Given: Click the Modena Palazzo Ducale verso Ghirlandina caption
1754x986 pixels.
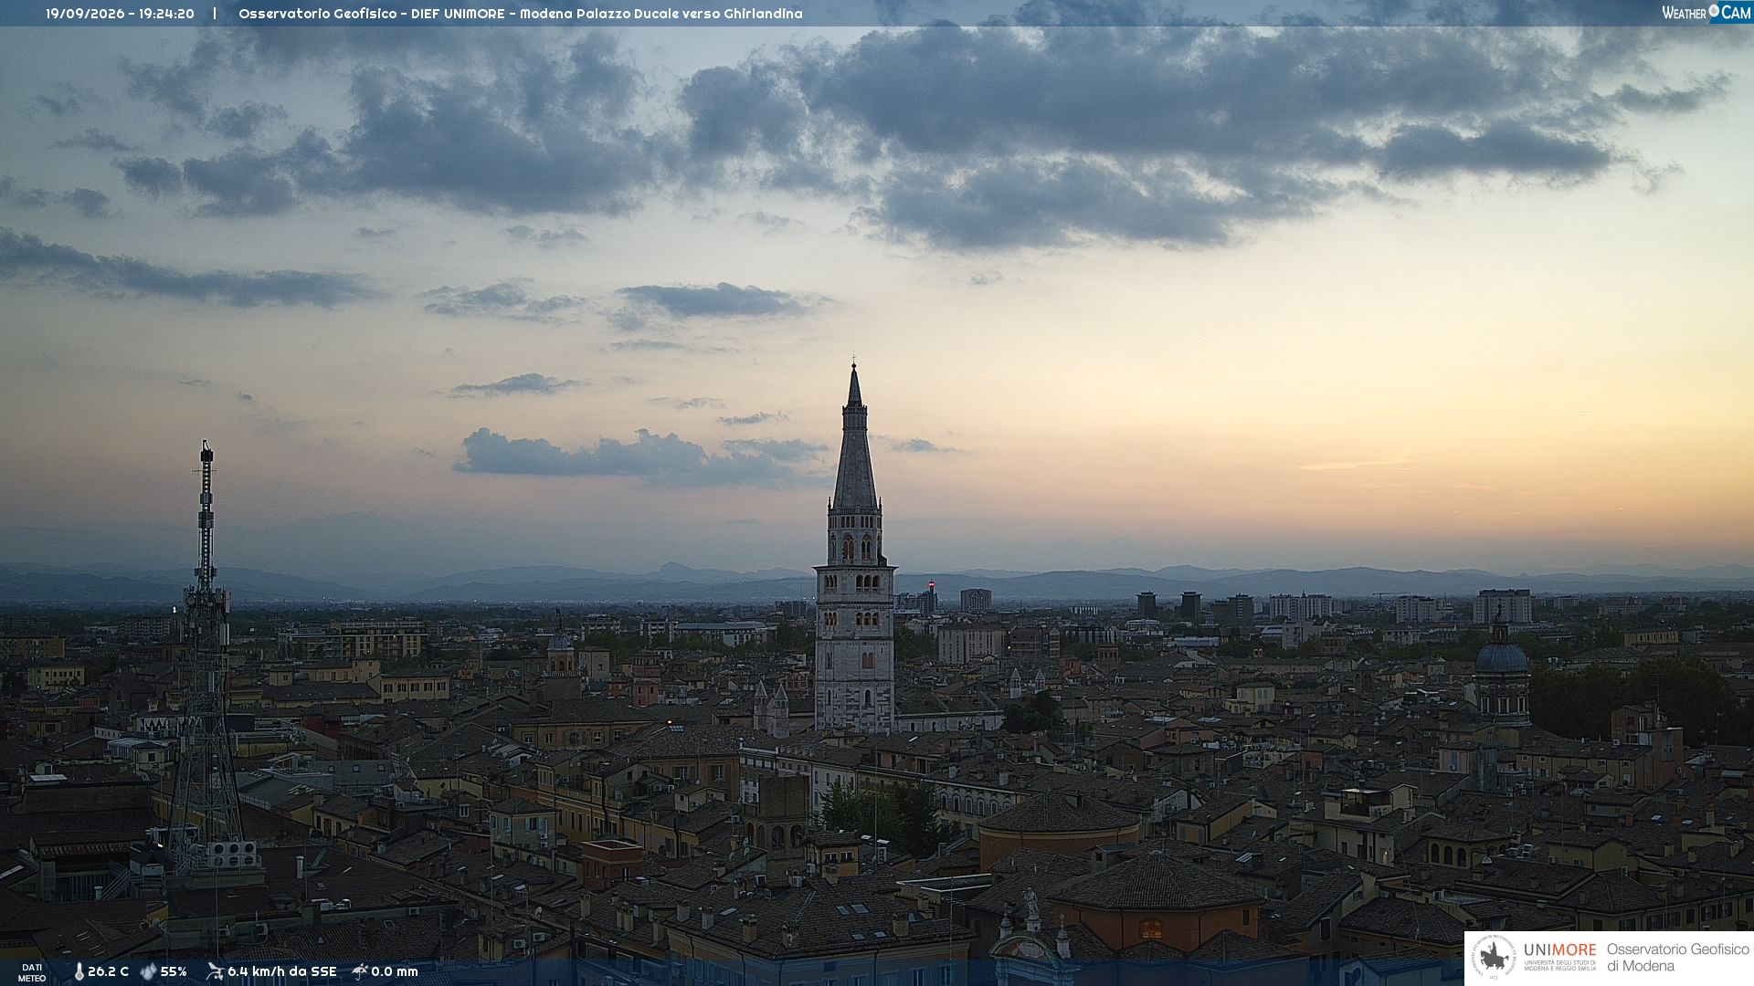Looking at the screenshot, I should tap(661, 14).
